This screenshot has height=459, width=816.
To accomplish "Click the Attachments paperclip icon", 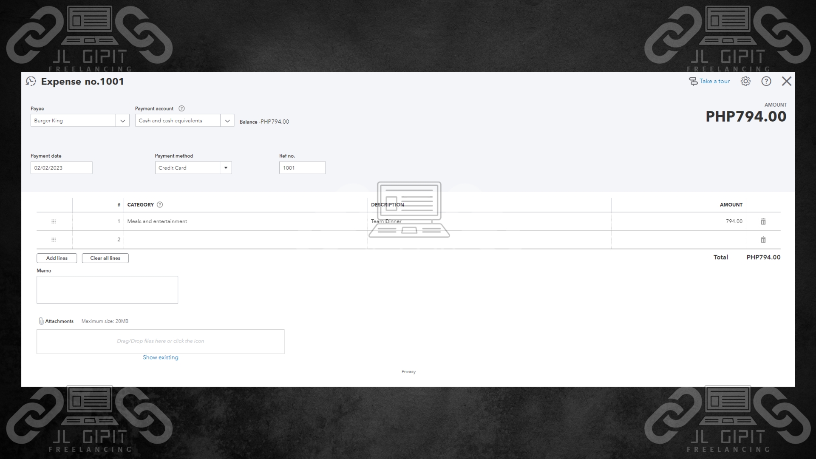I will (41, 321).
